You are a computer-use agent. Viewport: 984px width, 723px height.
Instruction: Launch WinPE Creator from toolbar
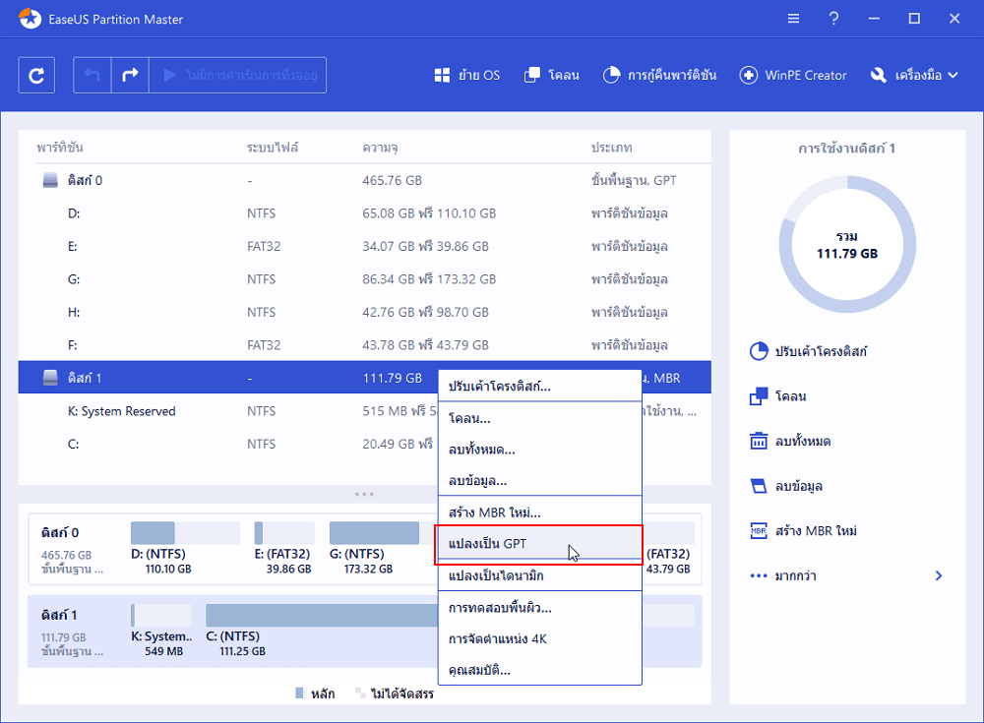(x=792, y=76)
